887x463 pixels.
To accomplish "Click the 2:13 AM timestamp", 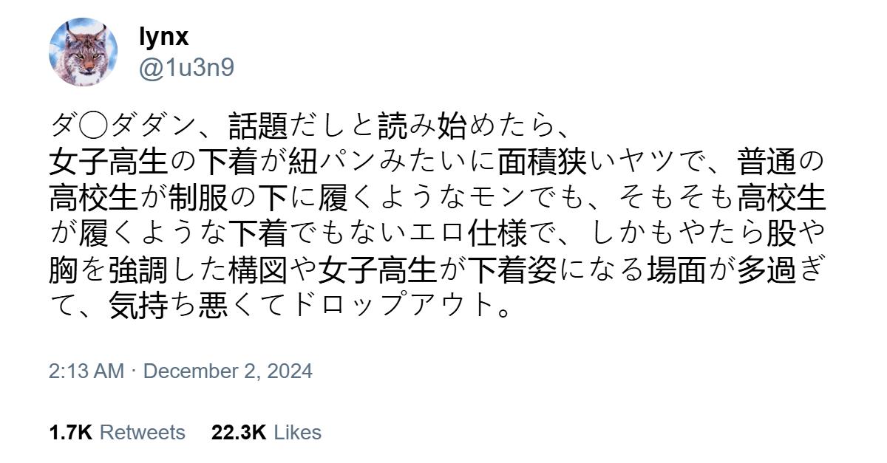I will click(x=86, y=371).
